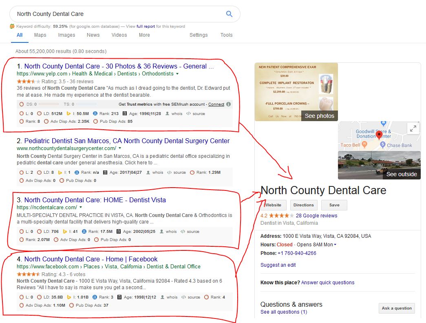Open the dropdown arrow next to ncdentalcare.com URL
Screen dimensions: 426x323
coord(81,208)
